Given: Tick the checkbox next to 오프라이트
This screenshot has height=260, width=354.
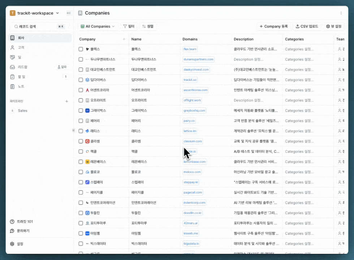Looking at the screenshot, I should pos(81,100).
